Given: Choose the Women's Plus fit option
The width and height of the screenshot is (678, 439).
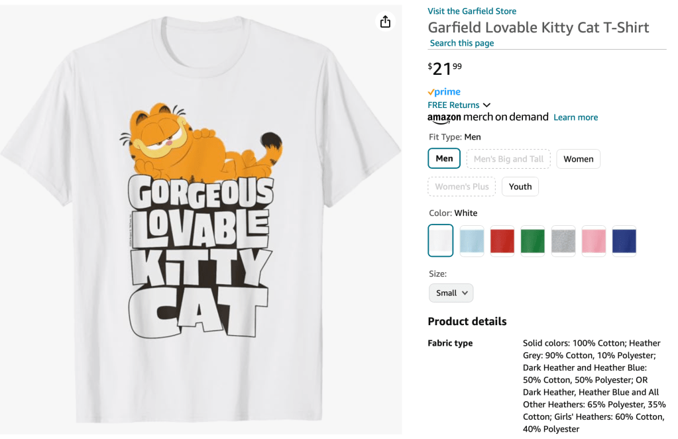Looking at the screenshot, I should [x=462, y=187].
